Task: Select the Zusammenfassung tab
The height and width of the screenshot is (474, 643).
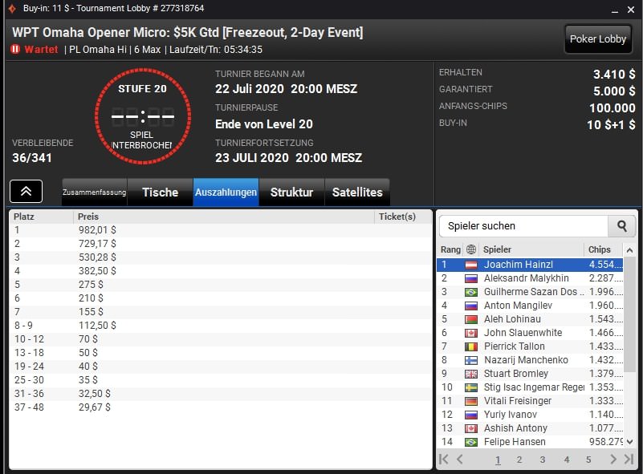Action: [x=94, y=192]
